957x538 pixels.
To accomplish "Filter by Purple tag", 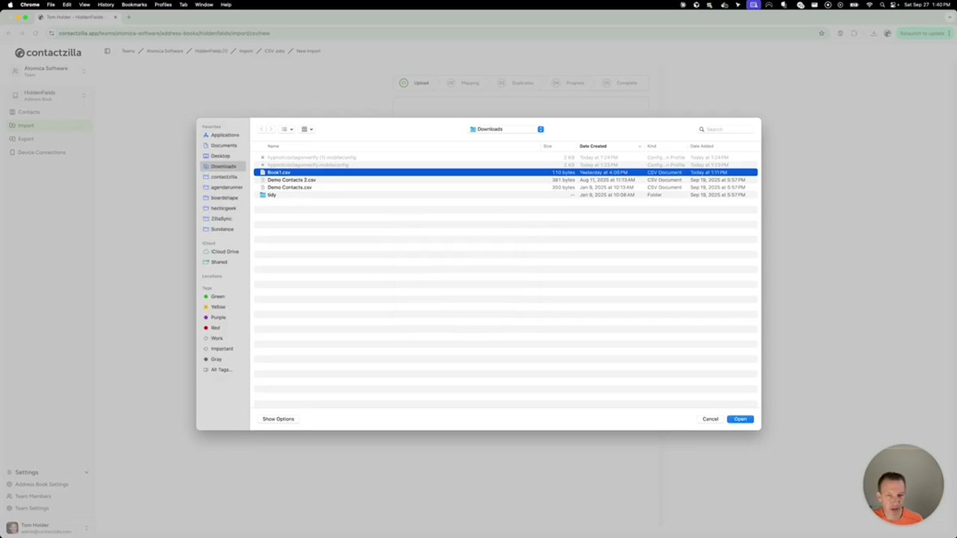I will click(x=218, y=317).
